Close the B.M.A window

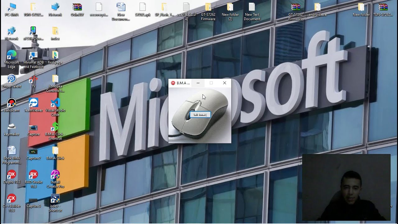[x=224, y=83]
